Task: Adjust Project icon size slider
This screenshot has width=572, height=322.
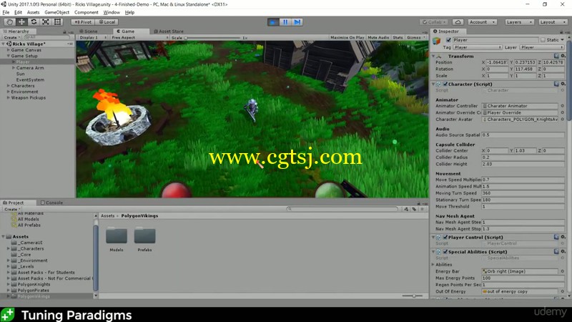Action: [413, 296]
